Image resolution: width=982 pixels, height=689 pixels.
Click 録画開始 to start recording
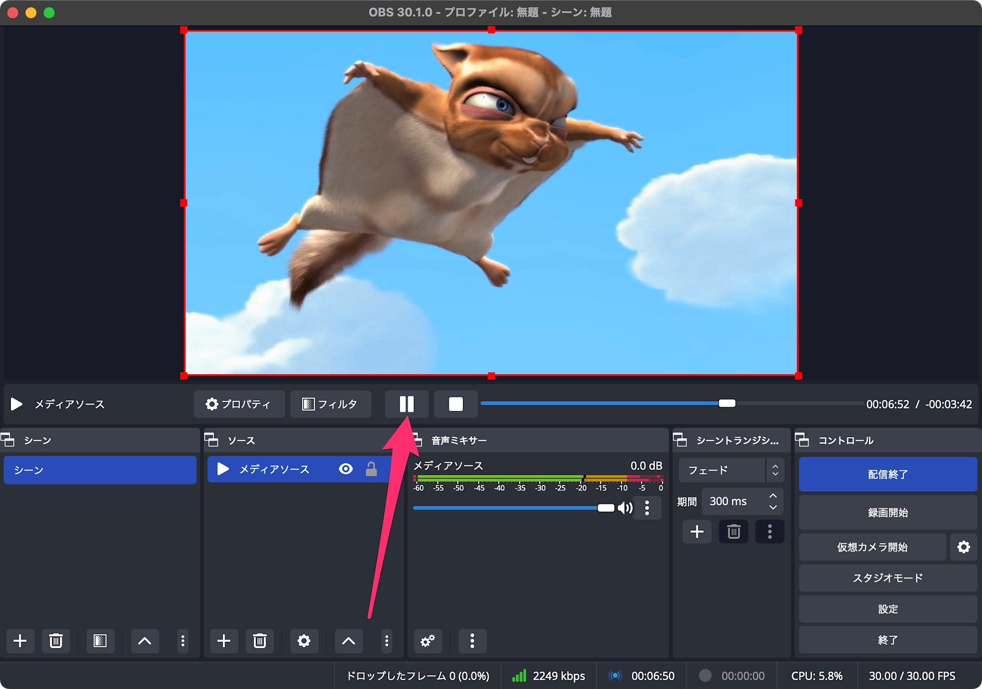point(888,513)
